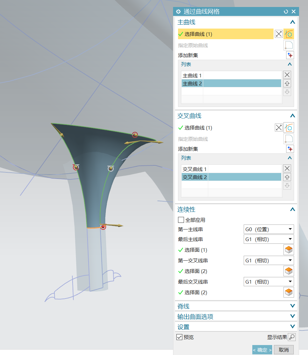Click the 指定原始曲线 icon under 交叉曲线
This screenshot has width=308, height=355.
coord(288,139)
